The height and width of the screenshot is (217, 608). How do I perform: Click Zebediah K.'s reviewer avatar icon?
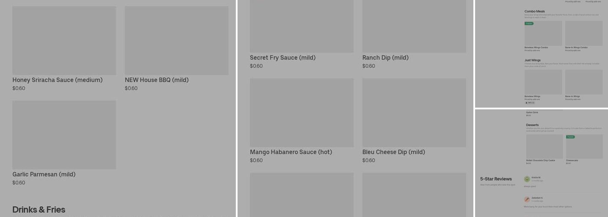coord(527,199)
